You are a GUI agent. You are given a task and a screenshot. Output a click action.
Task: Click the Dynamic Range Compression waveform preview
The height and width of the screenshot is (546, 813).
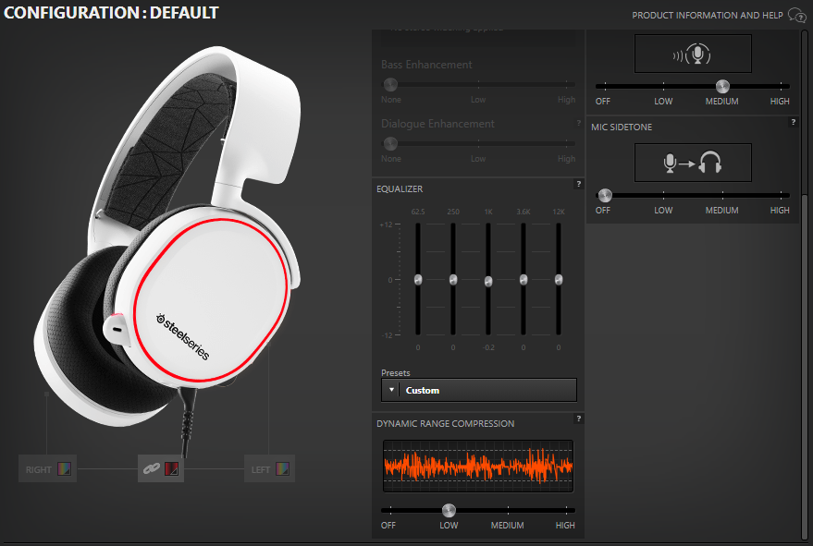coord(478,466)
